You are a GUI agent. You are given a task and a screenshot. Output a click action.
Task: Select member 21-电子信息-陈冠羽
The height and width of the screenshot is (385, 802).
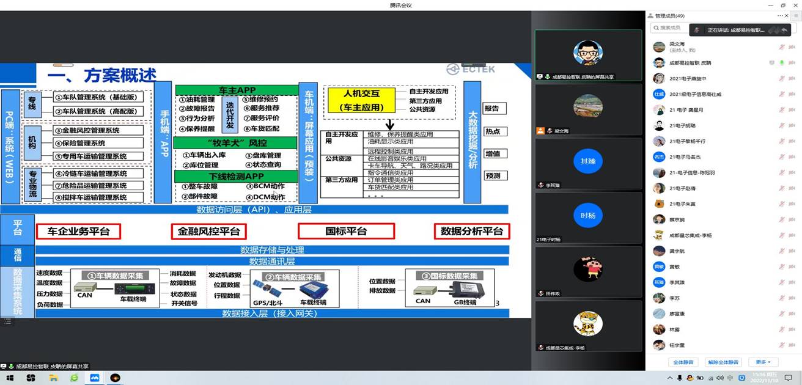723,172
